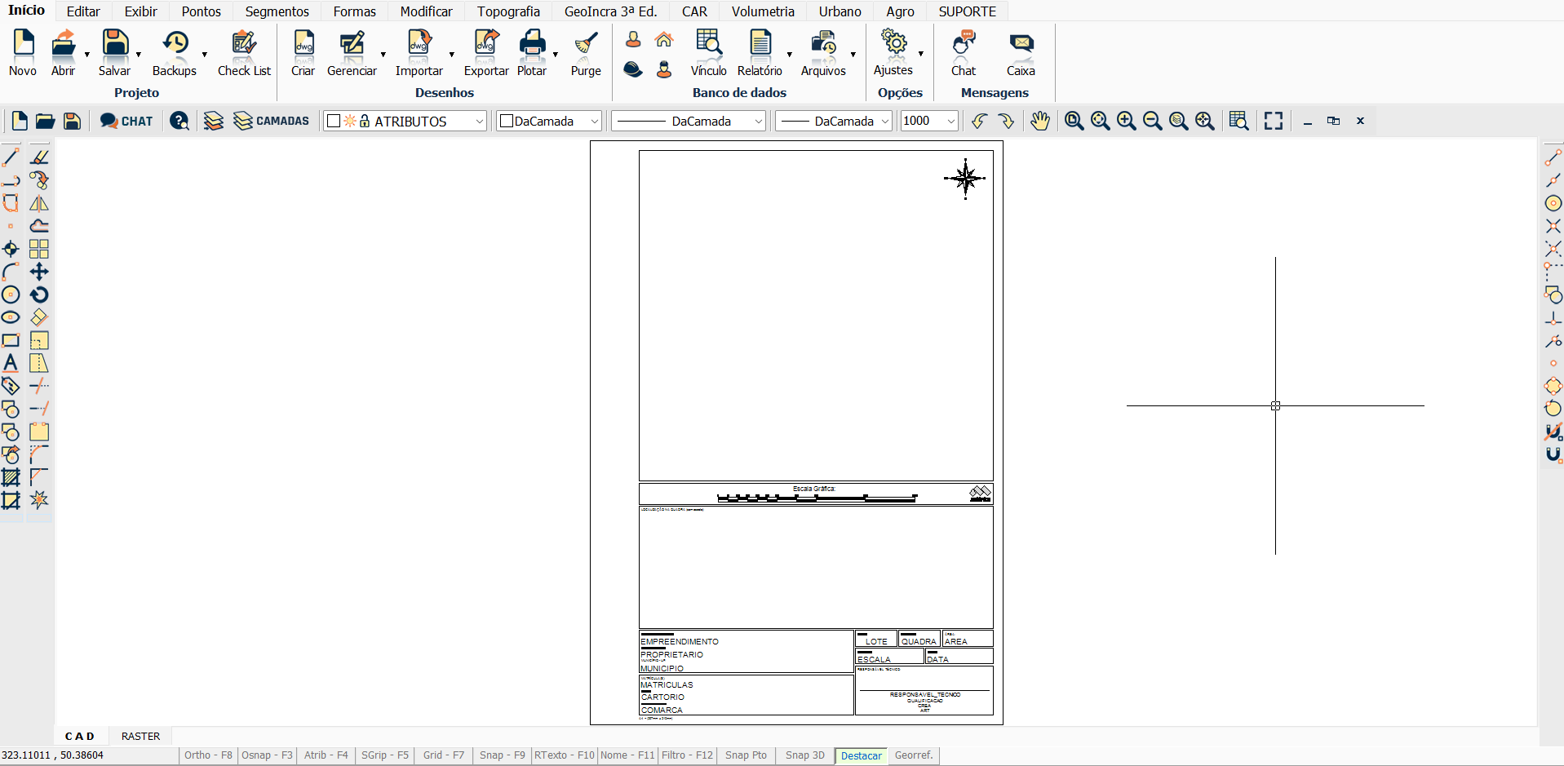Switch to the RASTER tab
The height and width of the screenshot is (766, 1564).
tap(140, 736)
